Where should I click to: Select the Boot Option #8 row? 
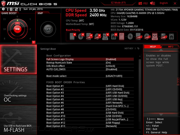[90, 109]
